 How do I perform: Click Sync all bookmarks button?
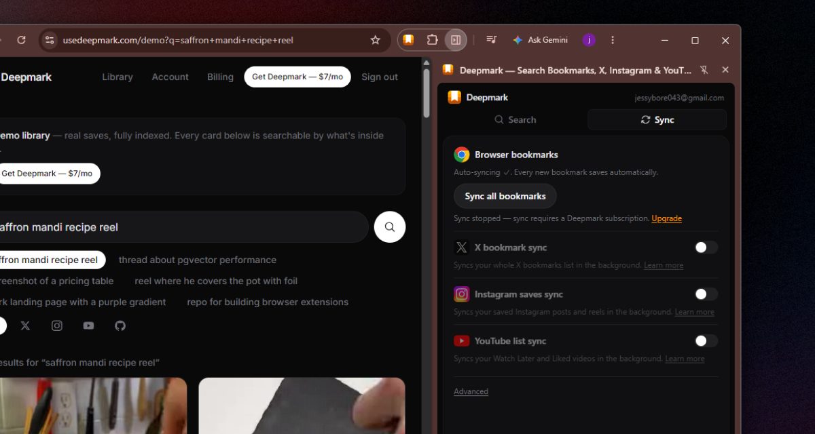[x=505, y=196]
